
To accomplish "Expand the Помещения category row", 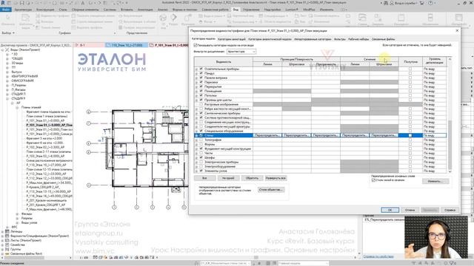I will click(x=196, y=91).
